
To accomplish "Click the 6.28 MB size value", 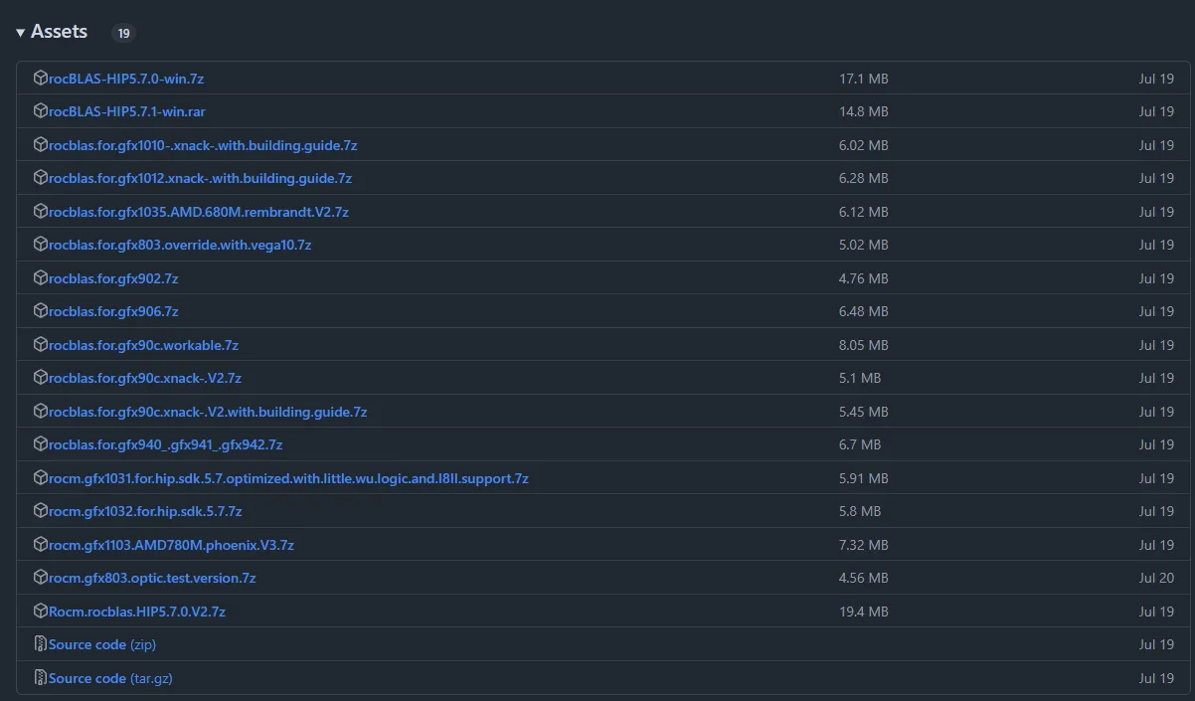I will [864, 178].
